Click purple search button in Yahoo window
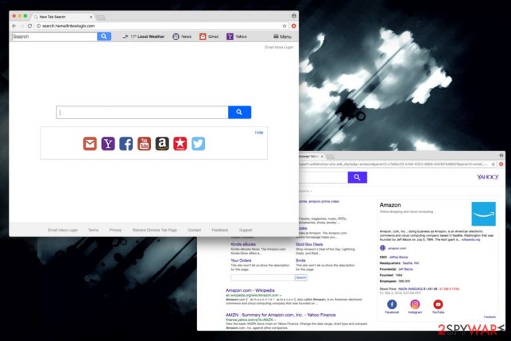Screen dimensions: 511x341 357,177
